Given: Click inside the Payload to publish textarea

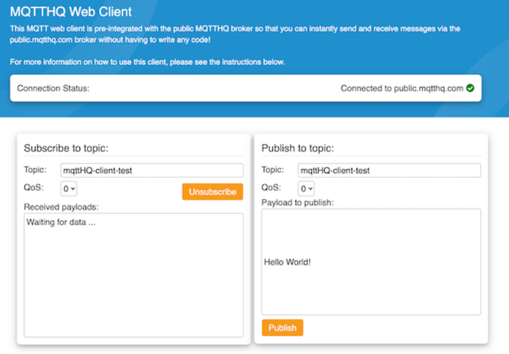Looking at the screenshot, I should point(371,262).
